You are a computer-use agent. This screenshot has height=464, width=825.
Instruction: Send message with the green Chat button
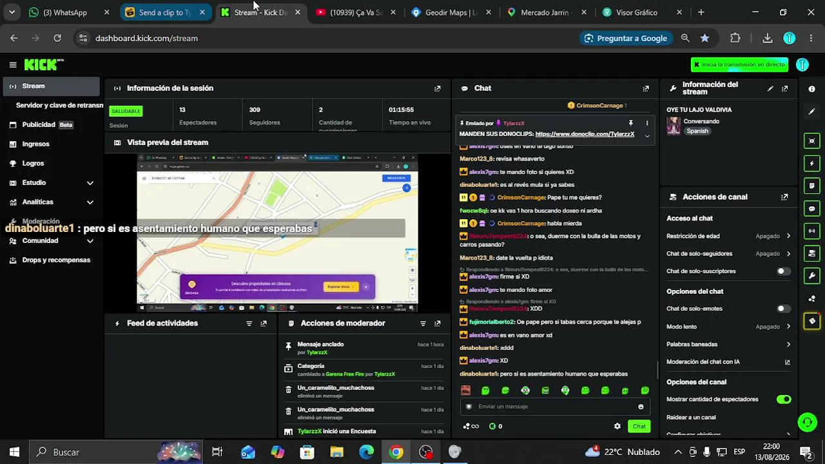(639, 426)
